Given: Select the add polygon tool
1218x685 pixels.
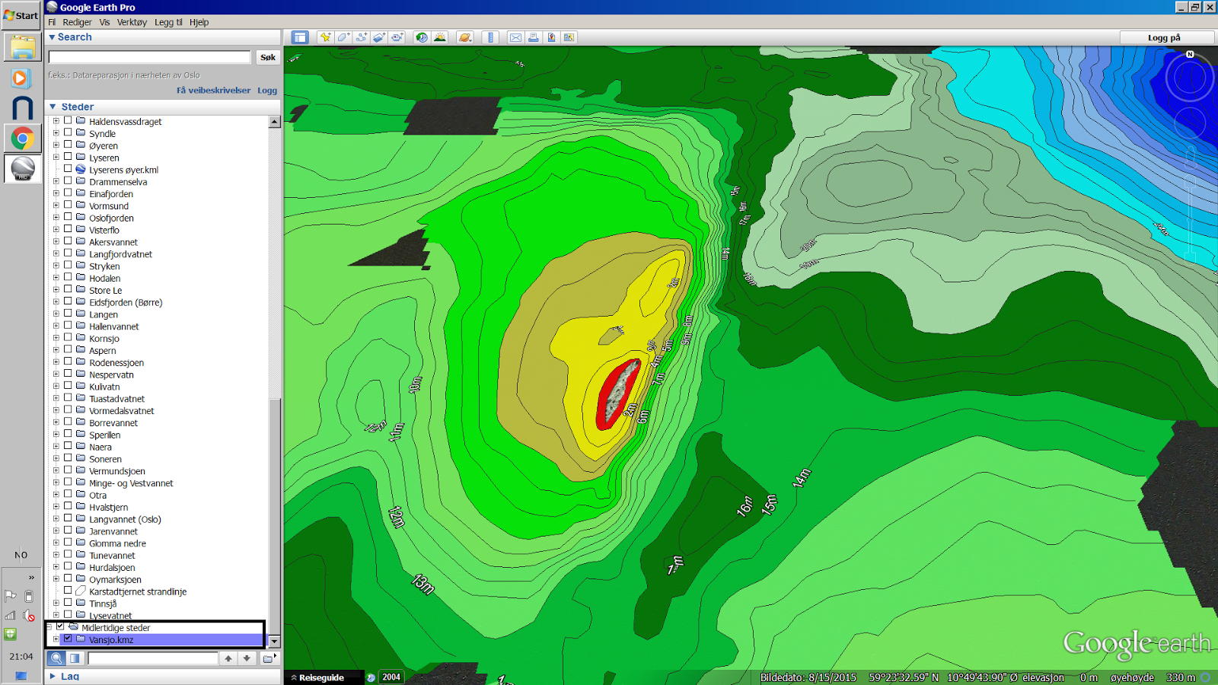Looking at the screenshot, I should coord(343,37).
